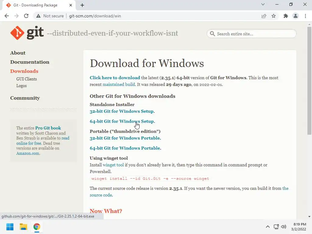The width and height of the screenshot is (312, 234).
Task: Open the Extensions puzzle icon
Action: 286,16
